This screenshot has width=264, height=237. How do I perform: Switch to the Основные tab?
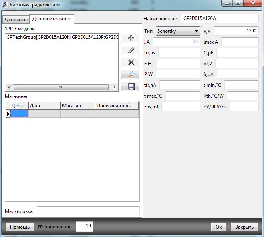[16, 20]
